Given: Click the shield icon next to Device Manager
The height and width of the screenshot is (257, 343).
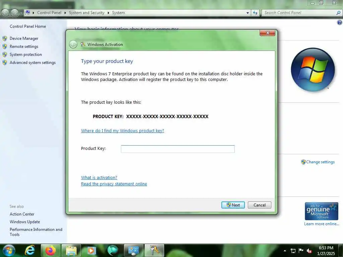Looking at the screenshot, I should (5, 38).
